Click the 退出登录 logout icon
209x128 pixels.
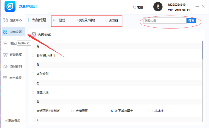click(5, 121)
